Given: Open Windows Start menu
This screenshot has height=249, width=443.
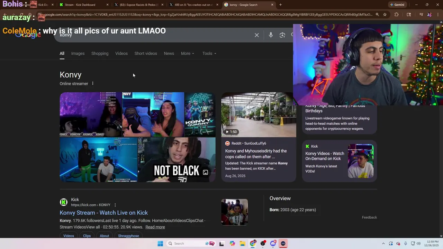Looking at the screenshot, I should point(160,243).
